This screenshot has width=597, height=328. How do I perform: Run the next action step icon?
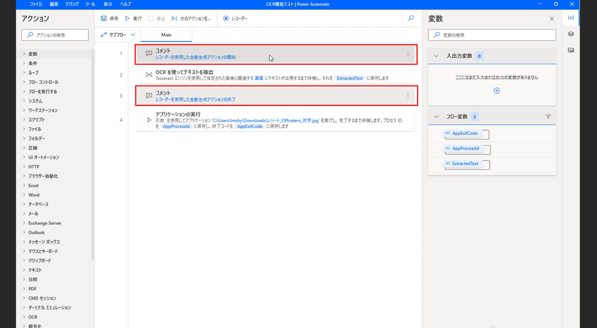pos(174,18)
